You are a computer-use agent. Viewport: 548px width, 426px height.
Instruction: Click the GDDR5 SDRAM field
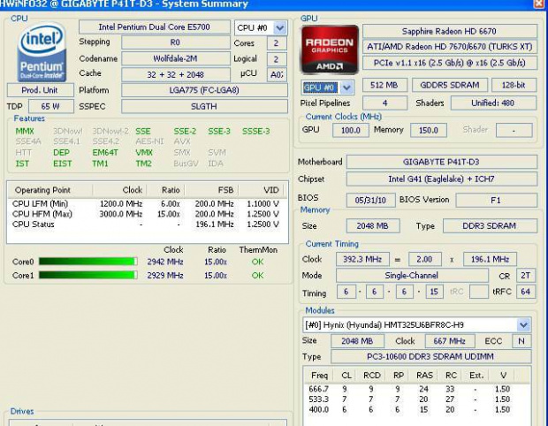tap(450, 85)
